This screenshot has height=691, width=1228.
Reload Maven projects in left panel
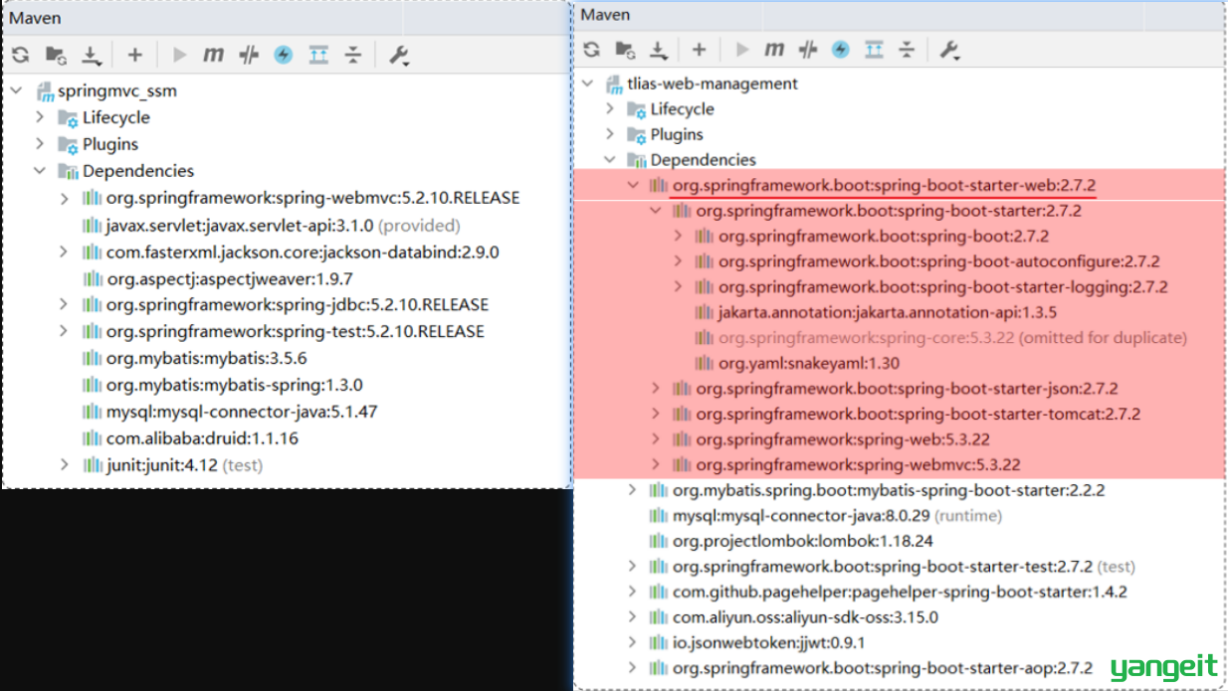pyautogui.click(x=20, y=55)
